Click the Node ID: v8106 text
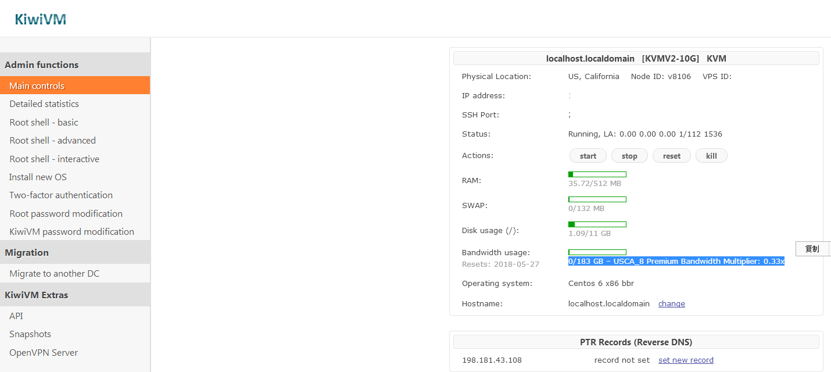Screen dimensions: 831x372 coord(661,76)
